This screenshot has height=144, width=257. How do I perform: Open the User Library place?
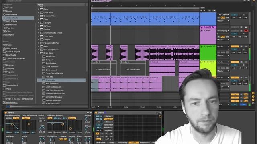(x=12, y=48)
